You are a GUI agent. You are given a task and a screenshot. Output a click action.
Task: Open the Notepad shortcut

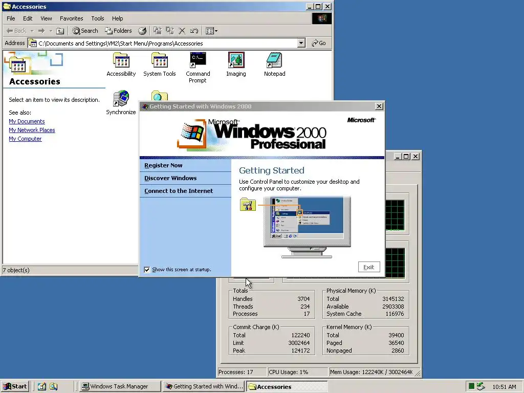point(274,64)
